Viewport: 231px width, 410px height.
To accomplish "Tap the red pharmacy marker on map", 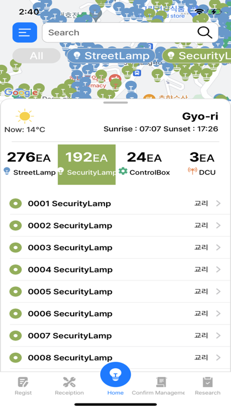I will (x=115, y=79).
